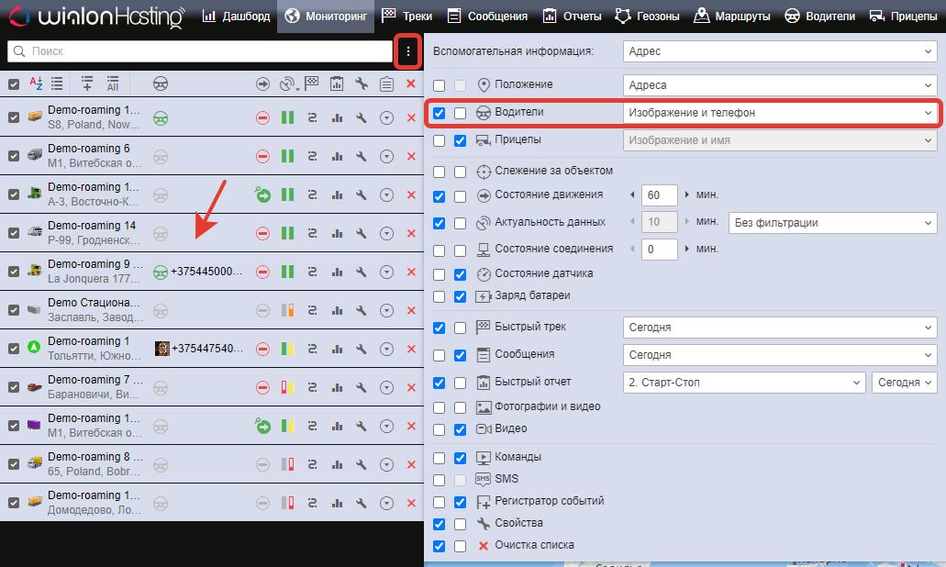Uncheck second Заряд батареи checkbox
Screen dimensions: 946x567
pos(460,296)
